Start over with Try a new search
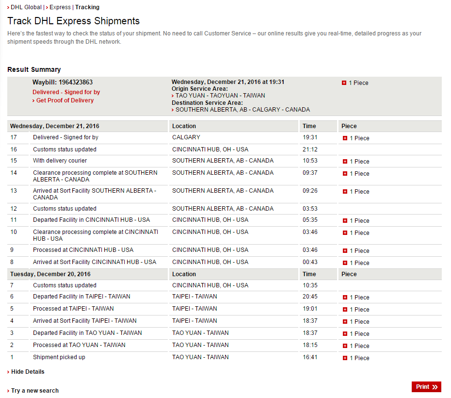The height and width of the screenshot is (398, 451). (x=35, y=391)
